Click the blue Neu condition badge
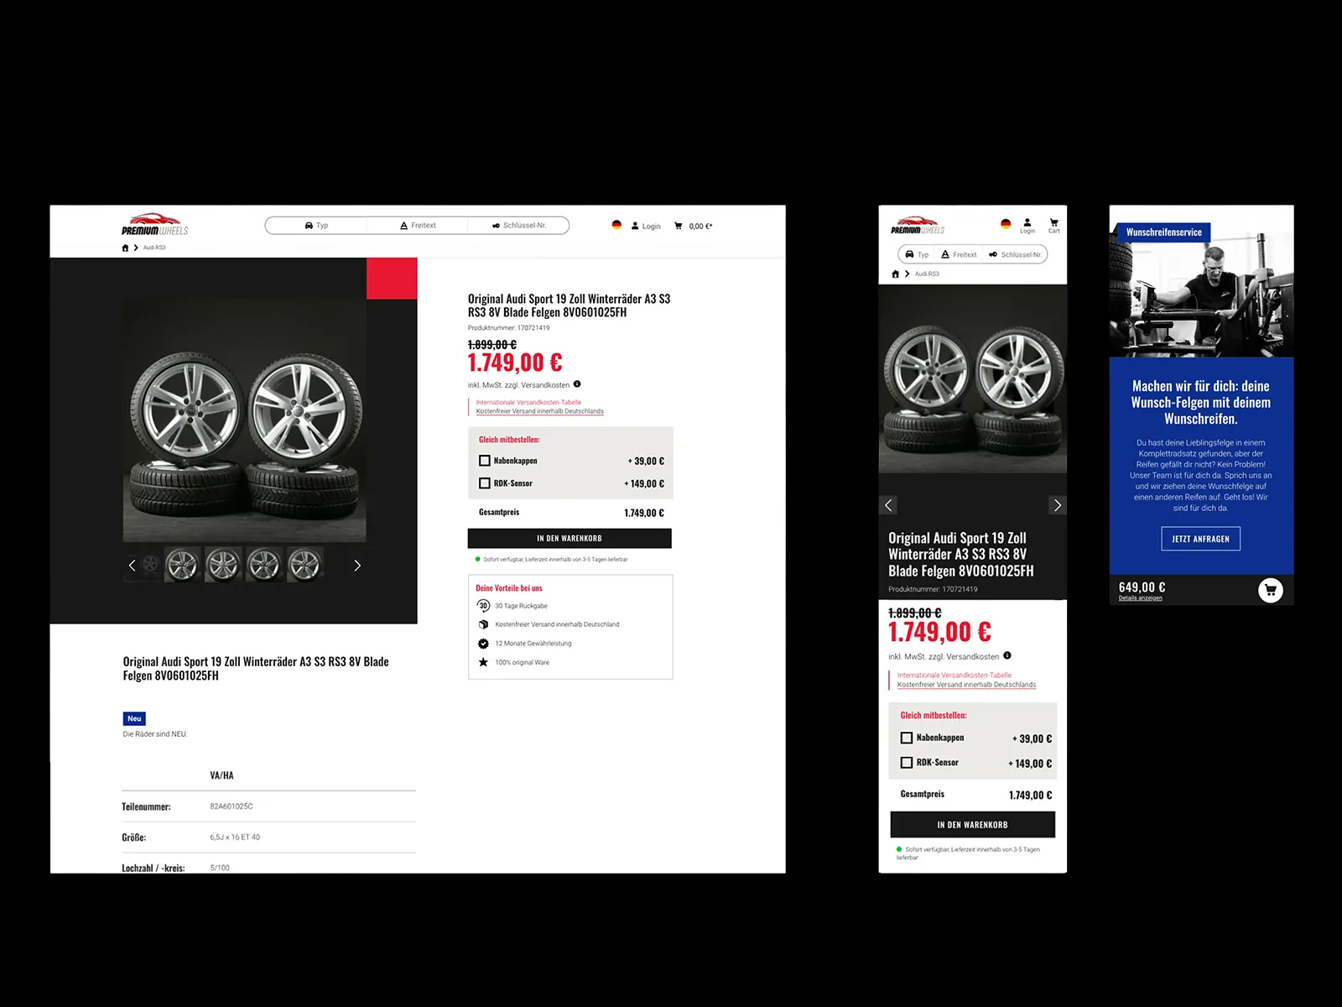The width and height of the screenshot is (1342, 1007). coord(134,718)
